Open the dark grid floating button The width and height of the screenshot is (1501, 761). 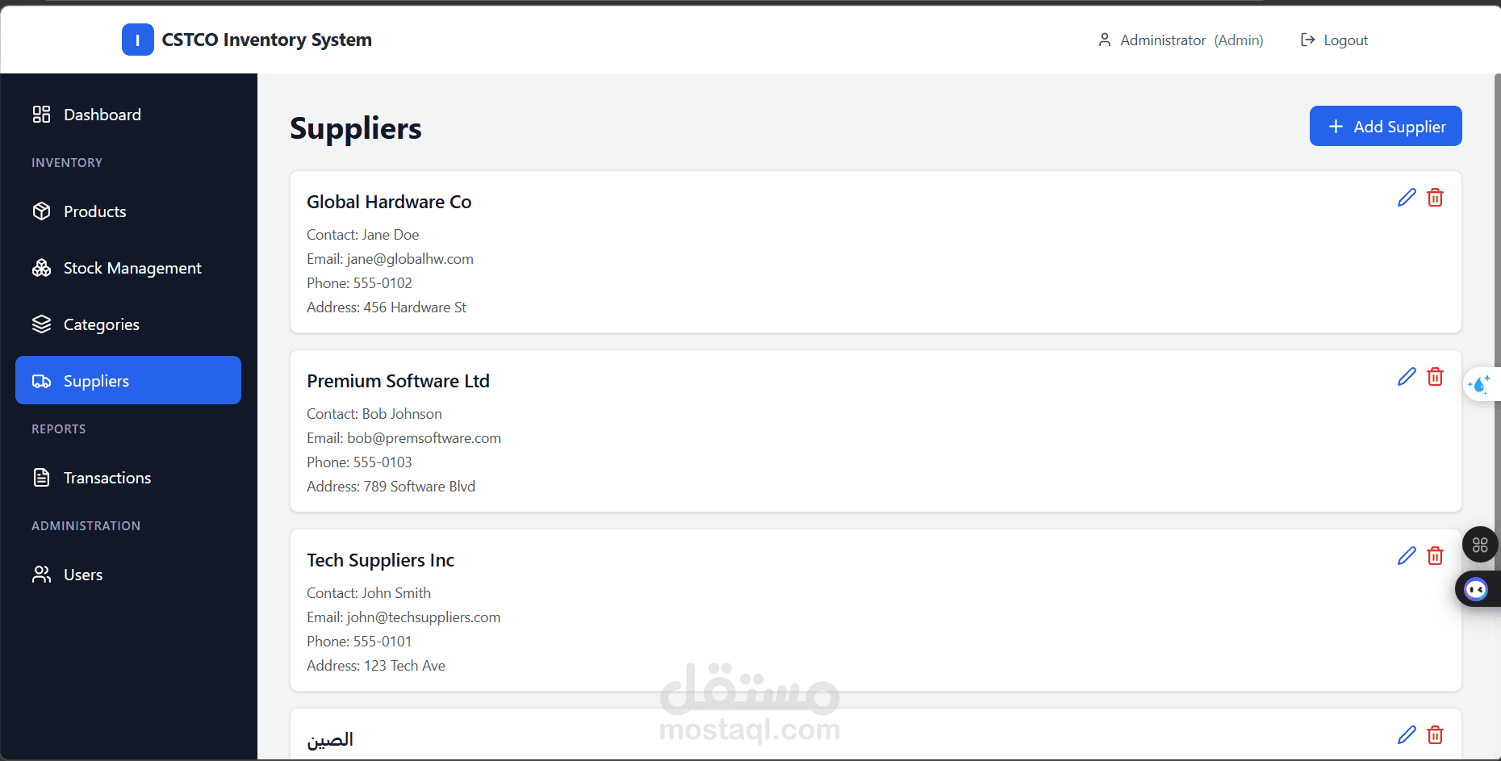pyautogui.click(x=1480, y=545)
